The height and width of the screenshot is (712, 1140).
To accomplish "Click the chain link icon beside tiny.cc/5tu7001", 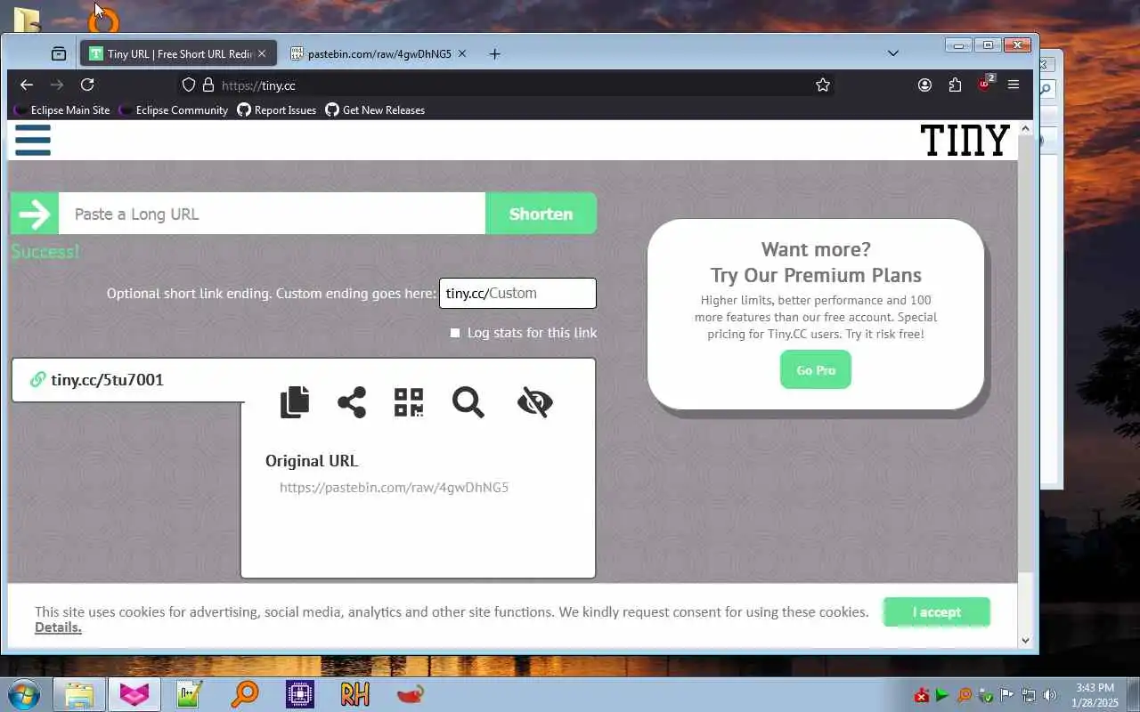I will click(37, 380).
